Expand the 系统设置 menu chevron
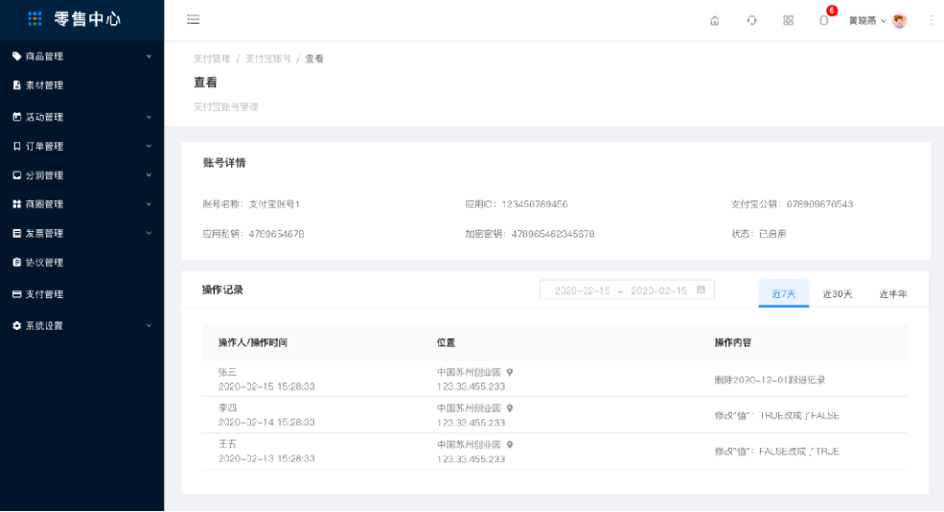Image resolution: width=944 pixels, height=512 pixels. 149,326
